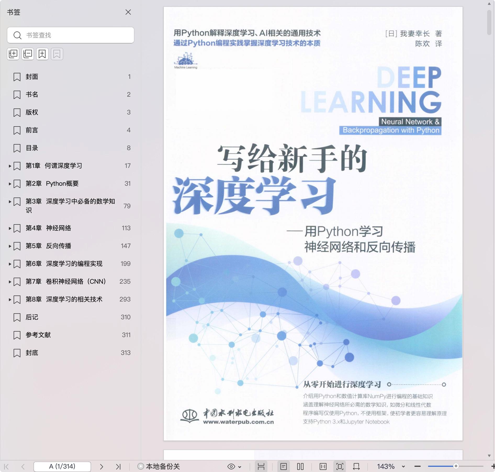The height and width of the screenshot is (472, 495).
Task: Open the 143% zoom level dropdown
Action: pos(403,466)
